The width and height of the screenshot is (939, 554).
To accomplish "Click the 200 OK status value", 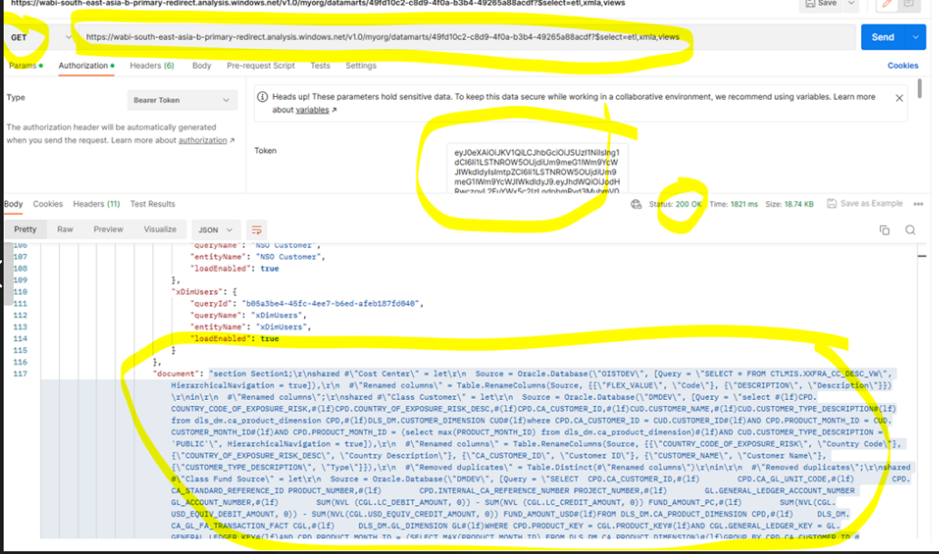I will (x=689, y=204).
